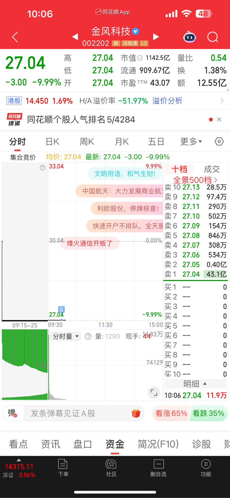Image resolution: width=230 pixels, height=498 pixels.
Task: Tap 删自选 remove from watchlist
Action: pyautogui.click(x=158, y=468)
